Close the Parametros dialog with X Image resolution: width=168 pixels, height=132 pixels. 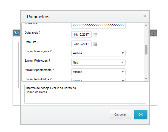coord(144,16)
